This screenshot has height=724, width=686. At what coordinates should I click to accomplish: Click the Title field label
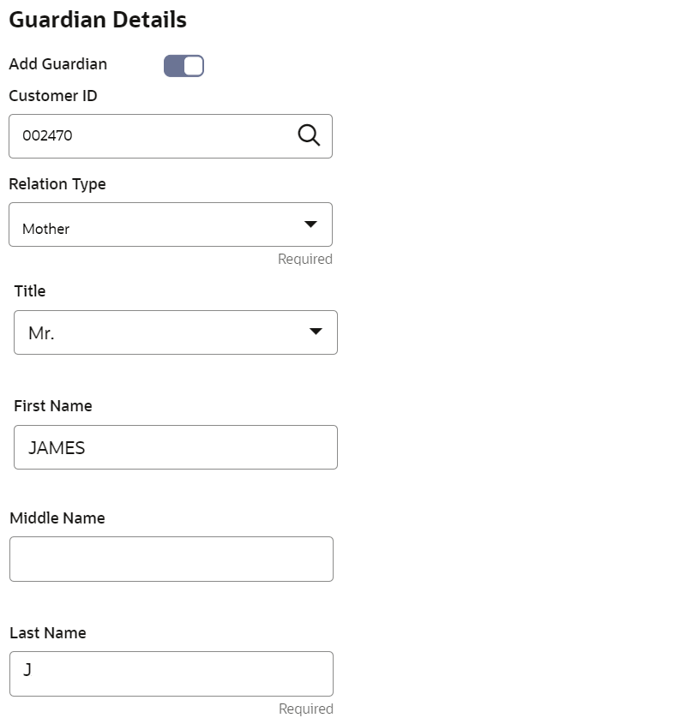click(x=30, y=291)
